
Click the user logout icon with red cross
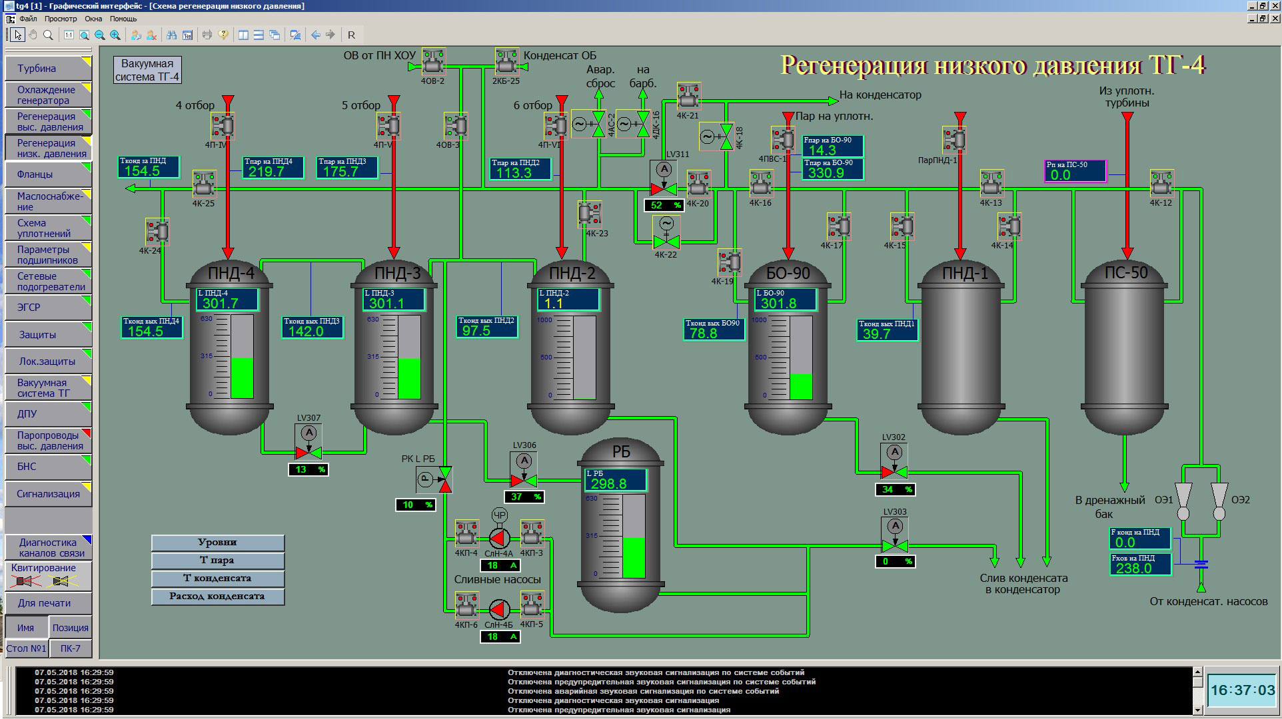point(151,35)
